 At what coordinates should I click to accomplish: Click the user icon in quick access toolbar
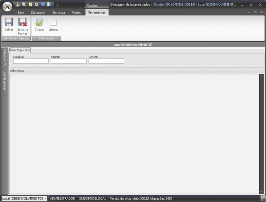[x=18, y=4]
